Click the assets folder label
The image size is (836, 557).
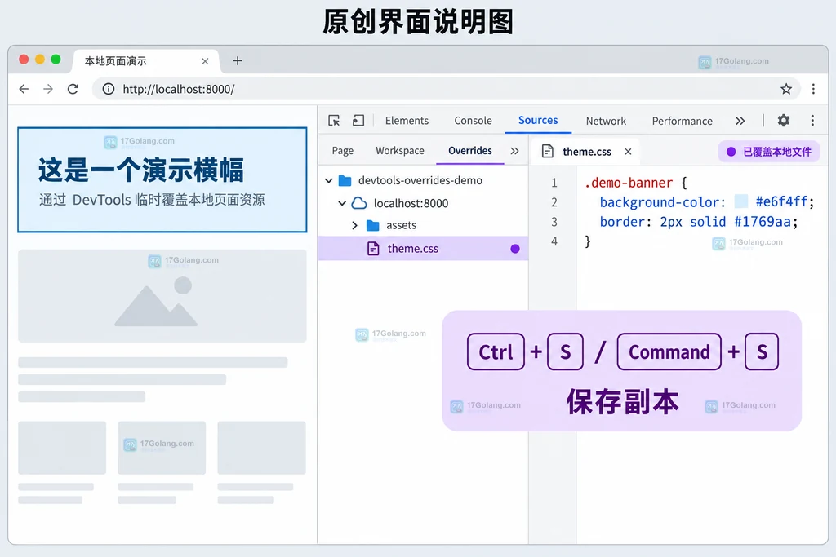point(401,225)
